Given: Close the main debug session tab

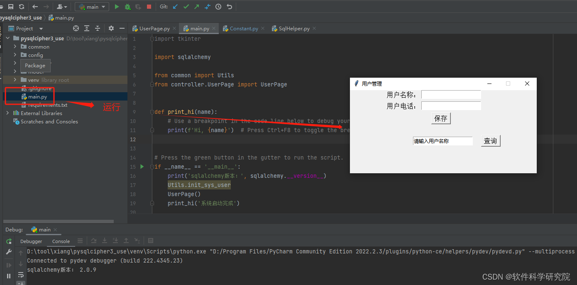Looking at the screenshot, I should pos(55,230).
